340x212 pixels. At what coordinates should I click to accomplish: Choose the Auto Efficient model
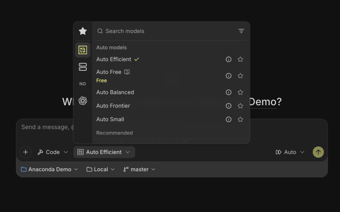coord(170,59)
